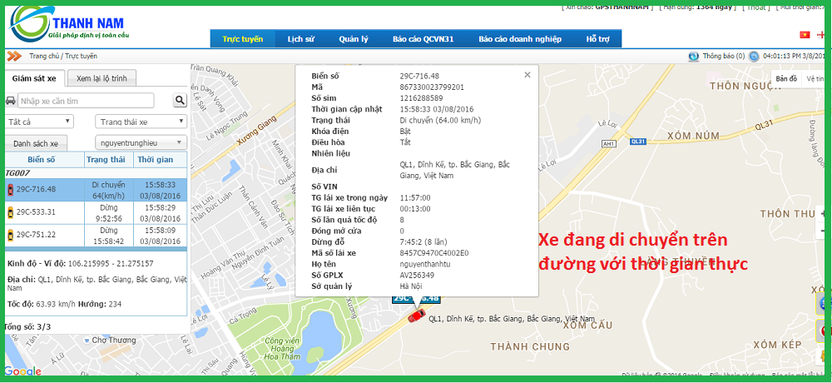Click the Google logo on the map
The height and width of the screenshot is (383, 832).
[22, 371]
